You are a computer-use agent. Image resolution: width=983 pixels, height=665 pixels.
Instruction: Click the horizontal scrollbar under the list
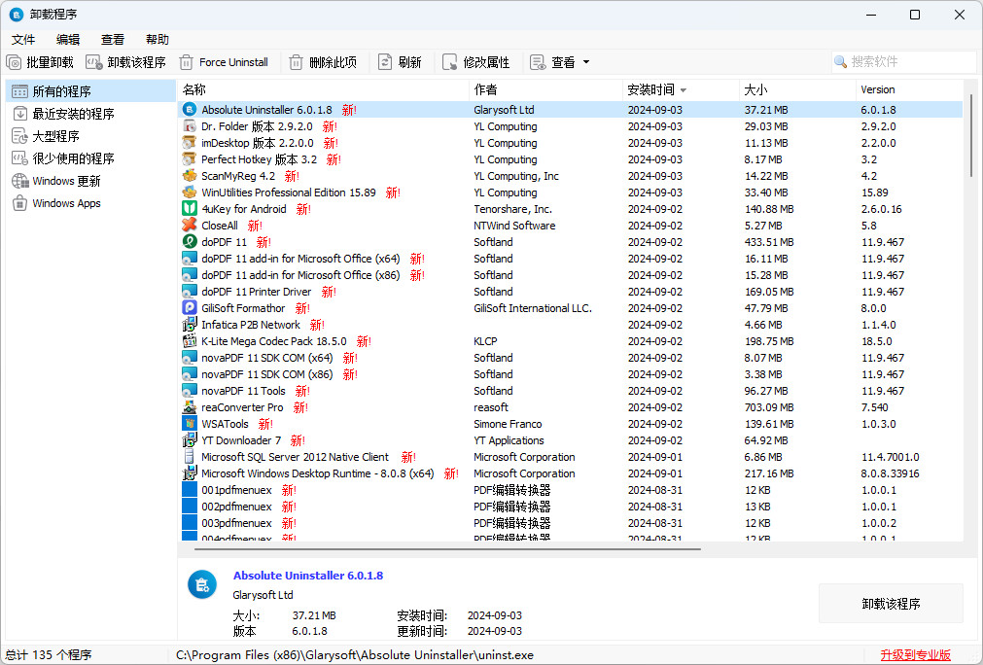pyautogui.click(x=447, y=549)
